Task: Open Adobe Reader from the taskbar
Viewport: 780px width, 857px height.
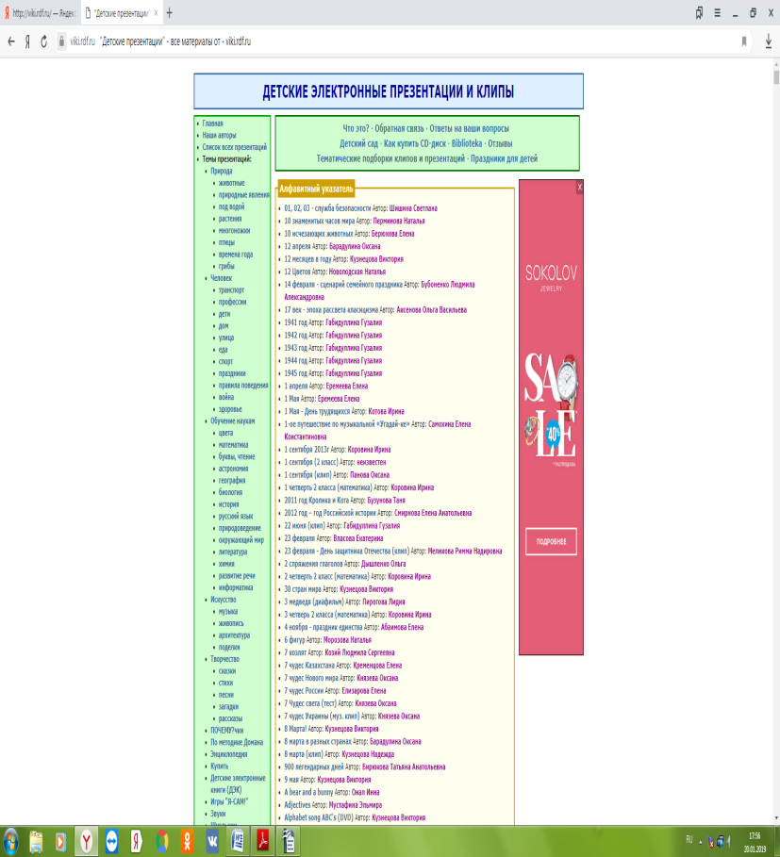Action: pyautogui.click(x=263, y=841)
